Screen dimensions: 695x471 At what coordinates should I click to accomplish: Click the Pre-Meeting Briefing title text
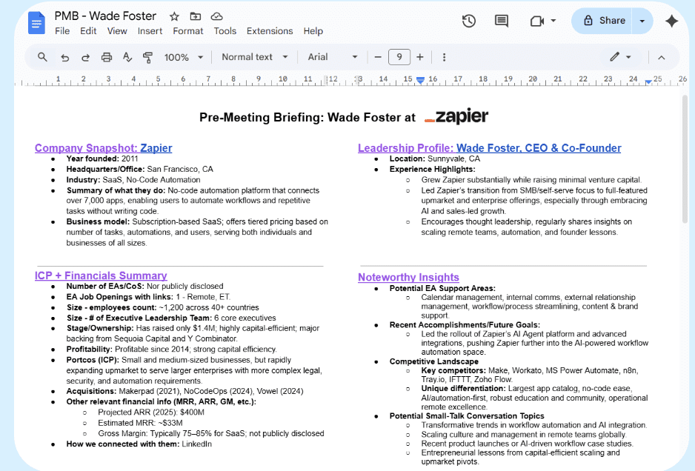307,118
